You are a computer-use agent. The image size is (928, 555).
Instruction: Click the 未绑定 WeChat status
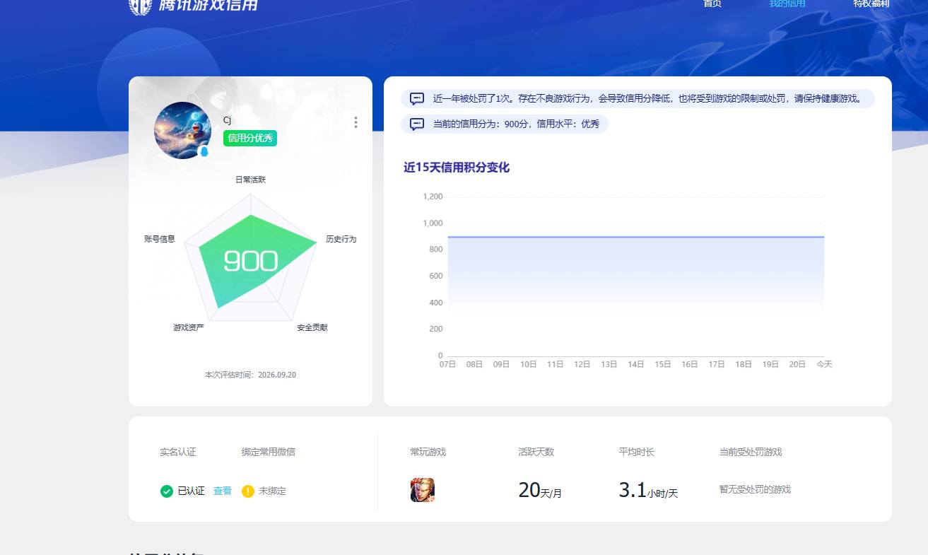272,491
